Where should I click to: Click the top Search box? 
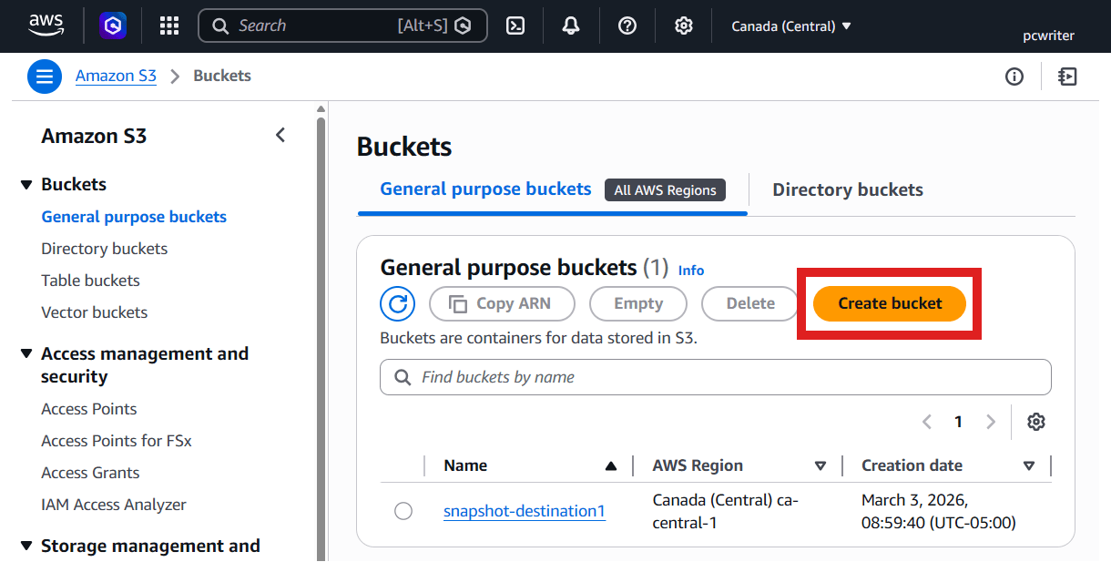tap(342, 26)
